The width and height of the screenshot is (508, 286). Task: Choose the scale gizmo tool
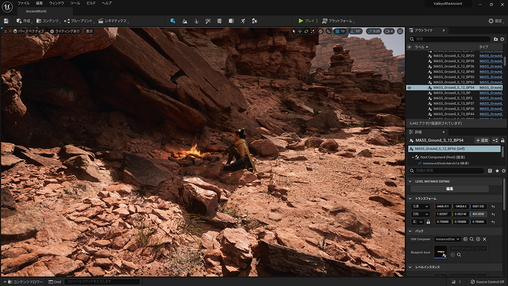click(312, 31)
